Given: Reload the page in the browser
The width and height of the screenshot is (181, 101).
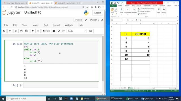Looking at the screenshot, I should (11, 7).
